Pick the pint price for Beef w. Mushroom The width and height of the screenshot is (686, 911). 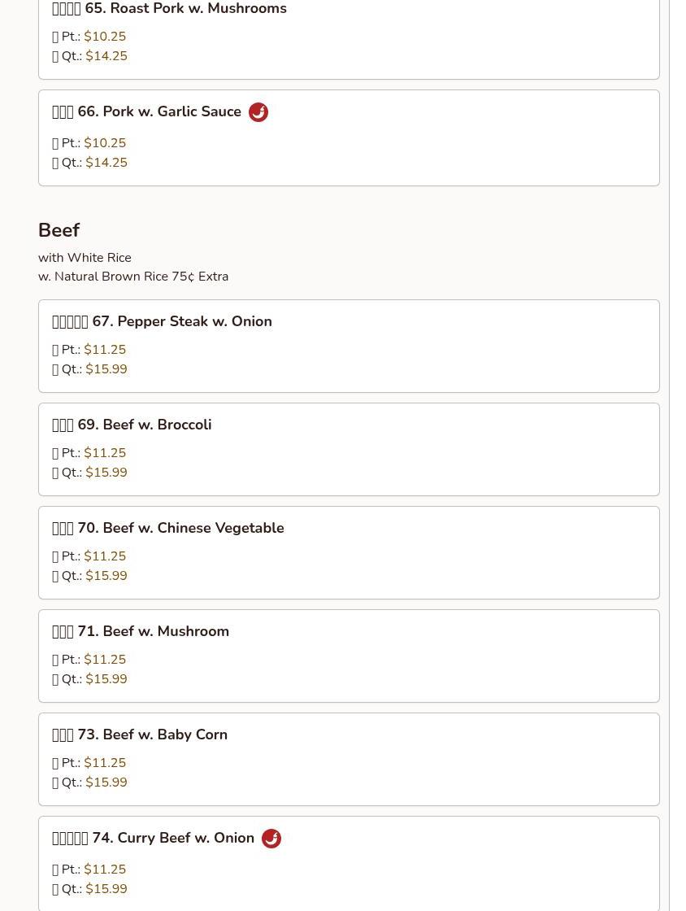coord(105,660)
